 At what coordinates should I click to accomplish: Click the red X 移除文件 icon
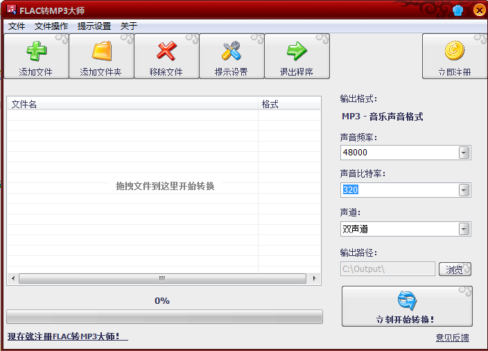click(x=166, y=51)
